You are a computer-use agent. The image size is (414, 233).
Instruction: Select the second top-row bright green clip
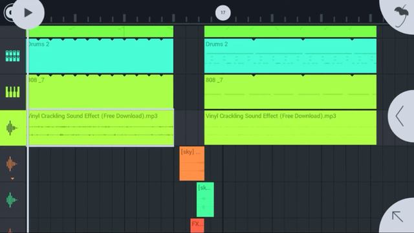(x=290, y=32)
